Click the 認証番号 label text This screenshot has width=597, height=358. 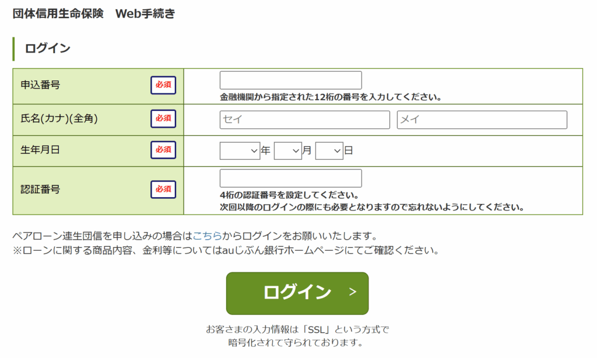coord(40,189)
